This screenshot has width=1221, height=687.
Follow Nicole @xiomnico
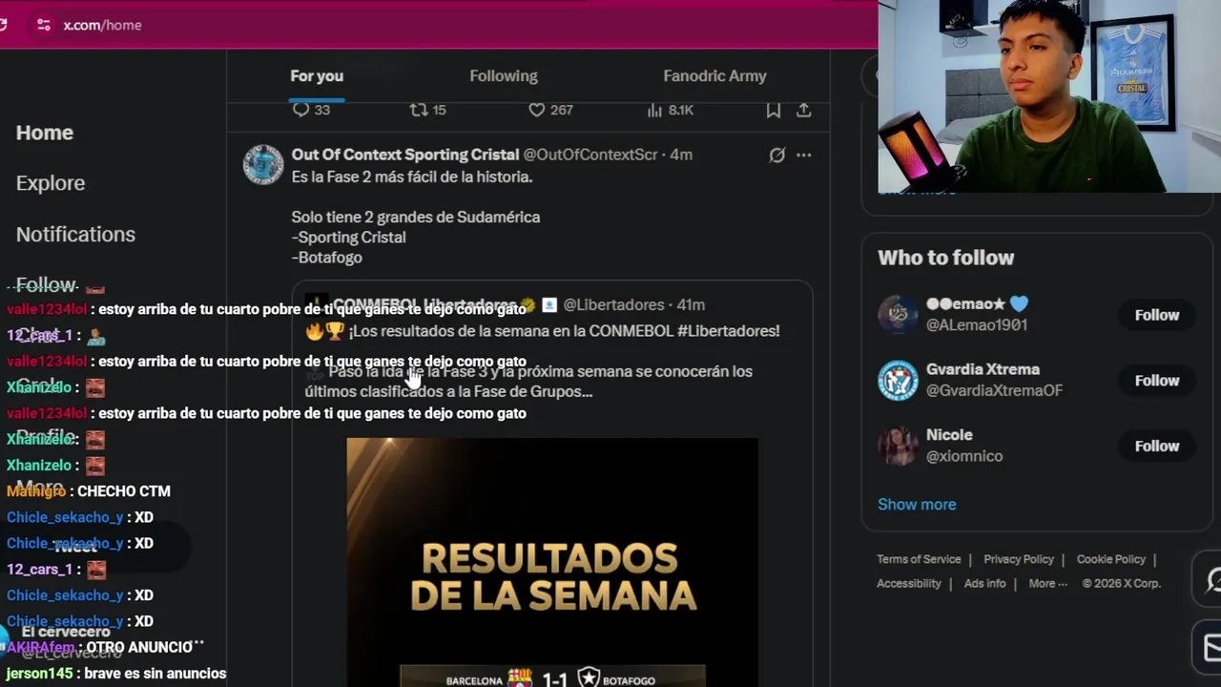coord(1156,446)
